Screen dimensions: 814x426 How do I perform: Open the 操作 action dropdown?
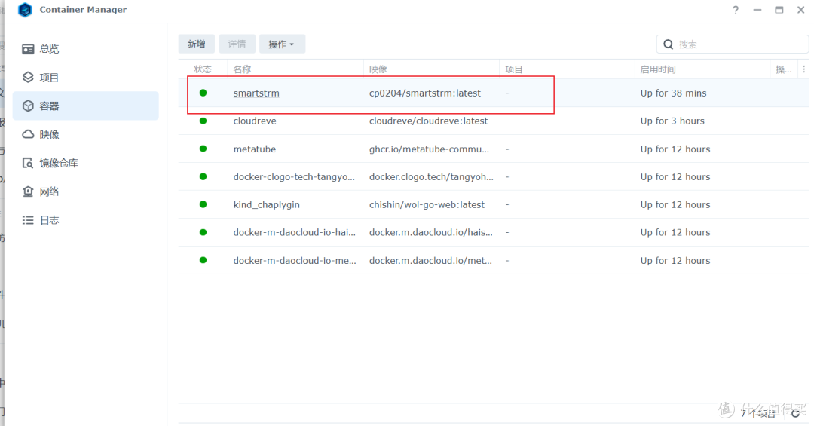[282, 44]
